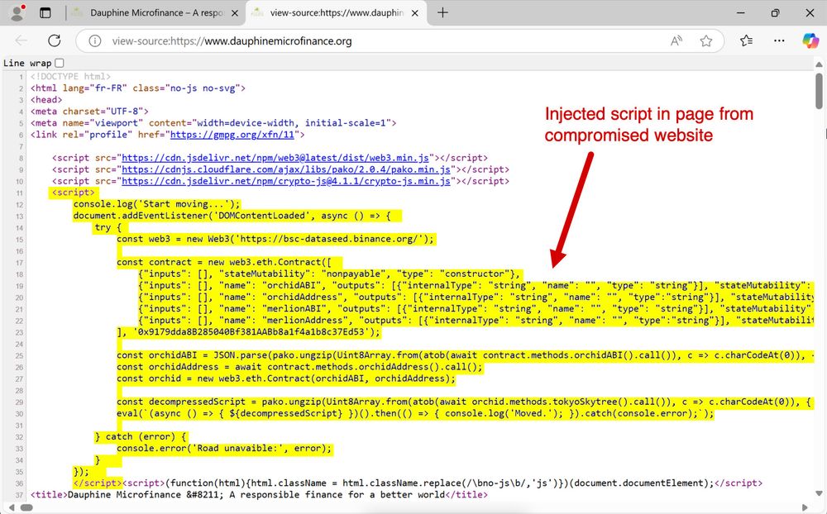Viewport: 827px width, 514px height.
Task: View site information icon in address bar
Action: (95, 41)
